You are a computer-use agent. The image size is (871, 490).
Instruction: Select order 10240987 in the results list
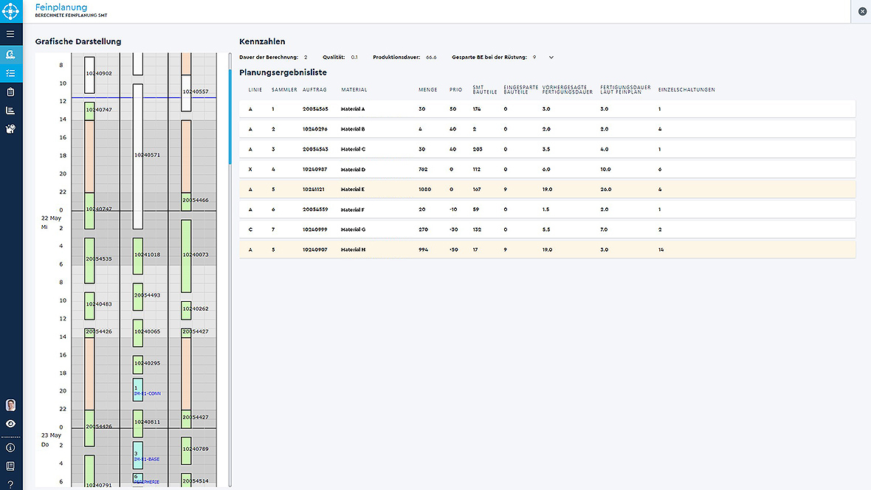pos(547,170)
